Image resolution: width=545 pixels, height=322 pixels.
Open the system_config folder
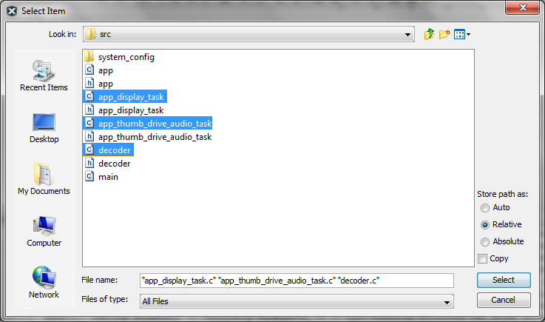point(126,57)
